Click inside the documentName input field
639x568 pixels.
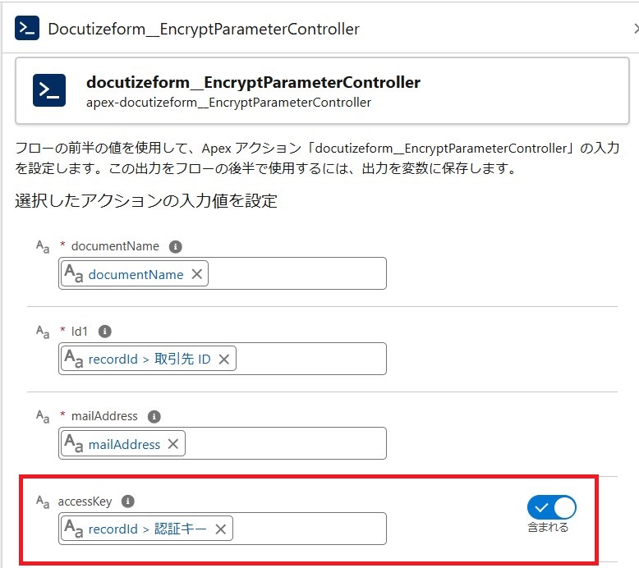(x=223, y=273)
